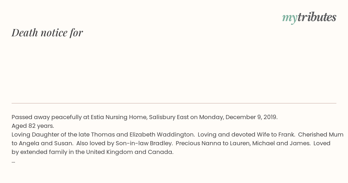Viewport: 348px width, 183px height.
Task: Select the "Estia Nursing Home" text
Action: coord(119,117)
